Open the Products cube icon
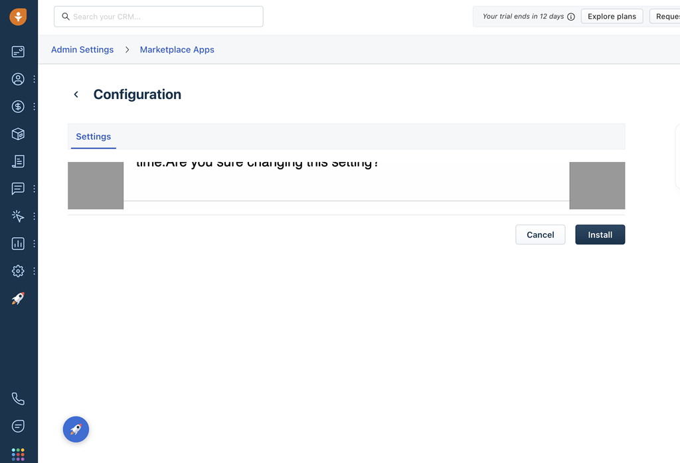 (x=18, y=134)
